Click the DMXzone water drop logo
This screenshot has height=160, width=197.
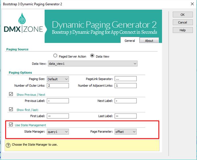point(22,18)
